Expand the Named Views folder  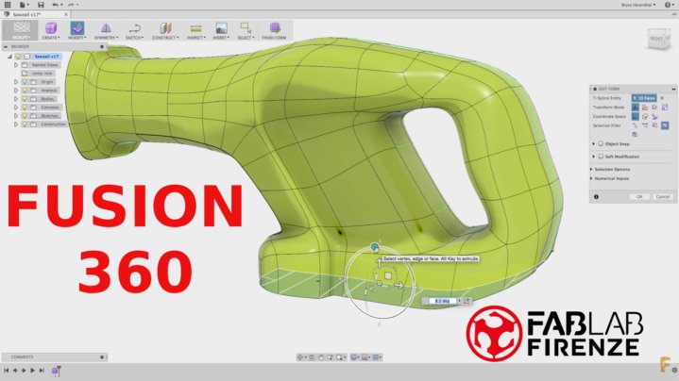(x=16, y=65)
